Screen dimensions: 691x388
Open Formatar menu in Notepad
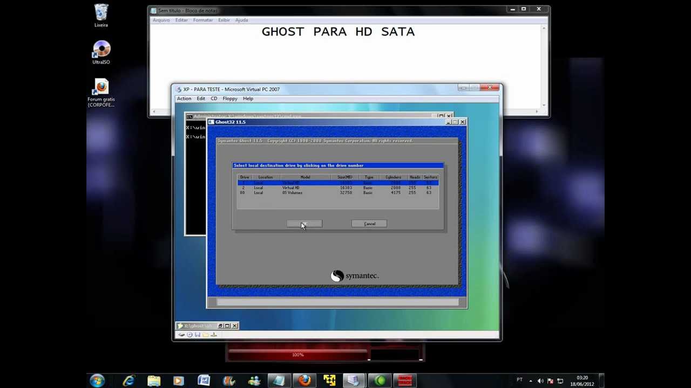pos(203,20)
